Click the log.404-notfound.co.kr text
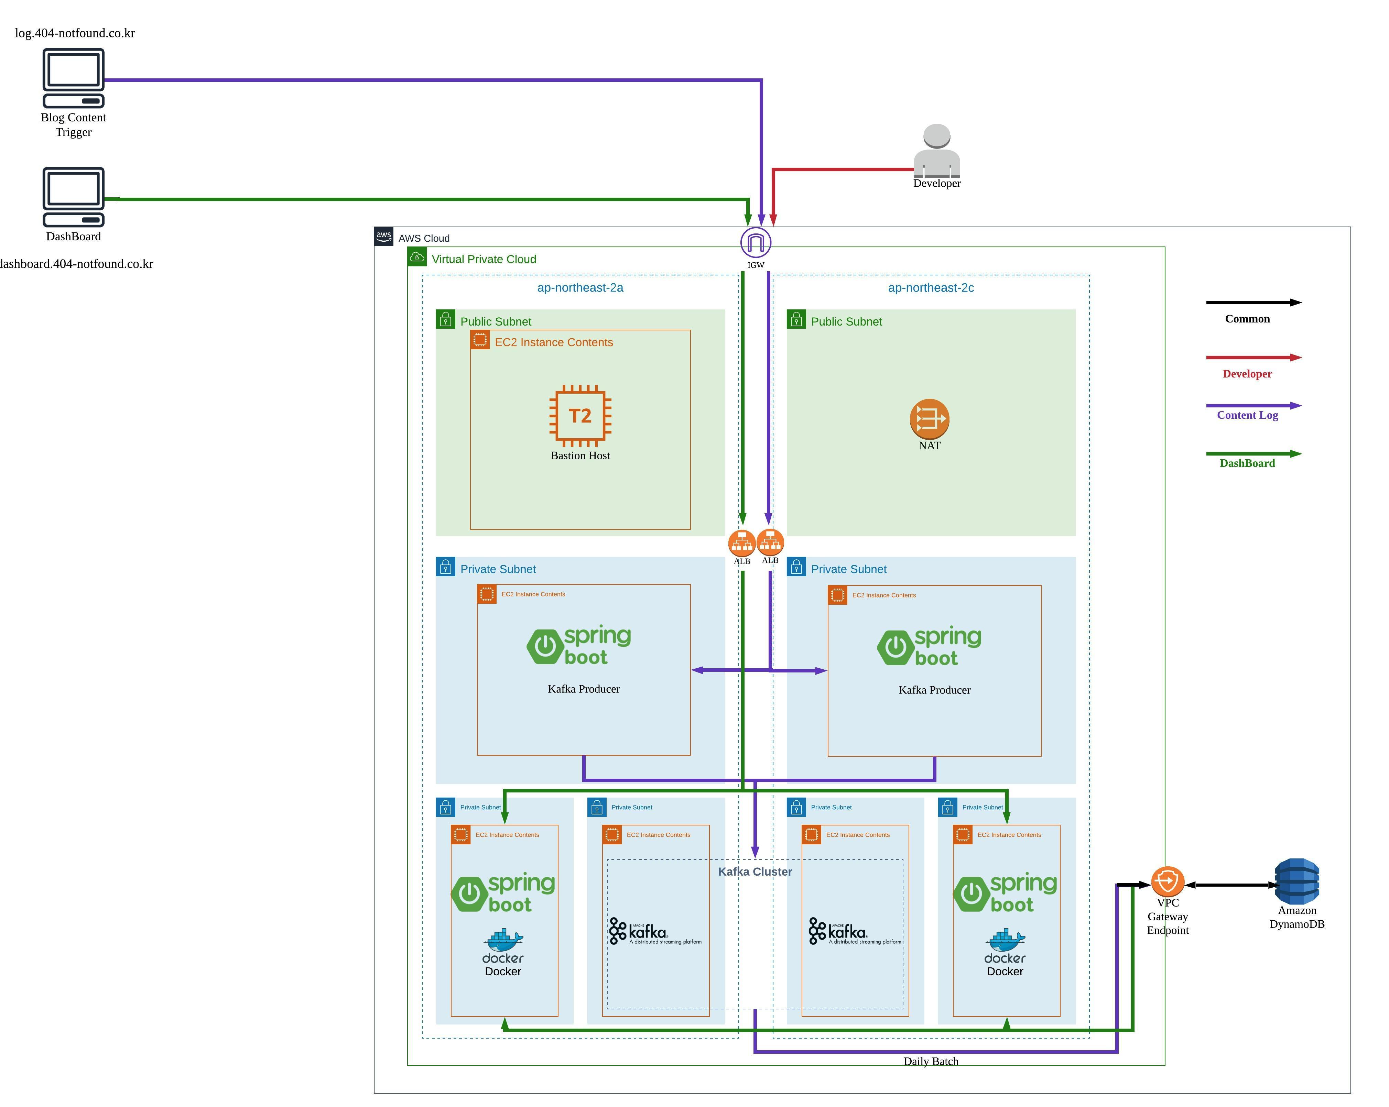 [75, 33]
